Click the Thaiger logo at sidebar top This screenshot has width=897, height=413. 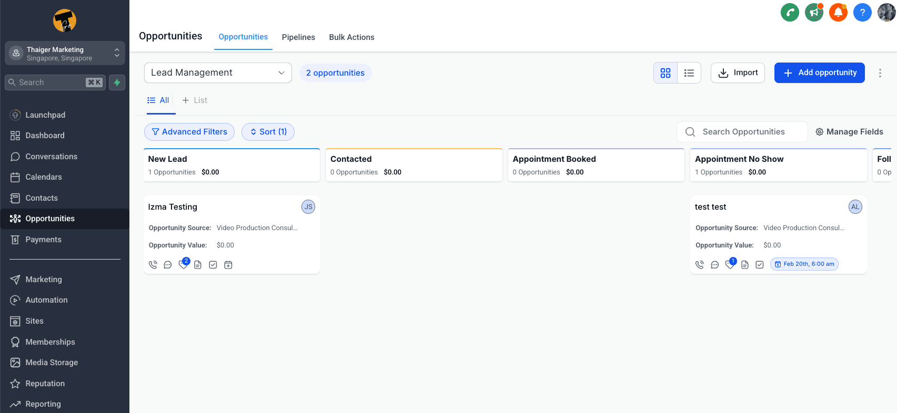point(65,20)
